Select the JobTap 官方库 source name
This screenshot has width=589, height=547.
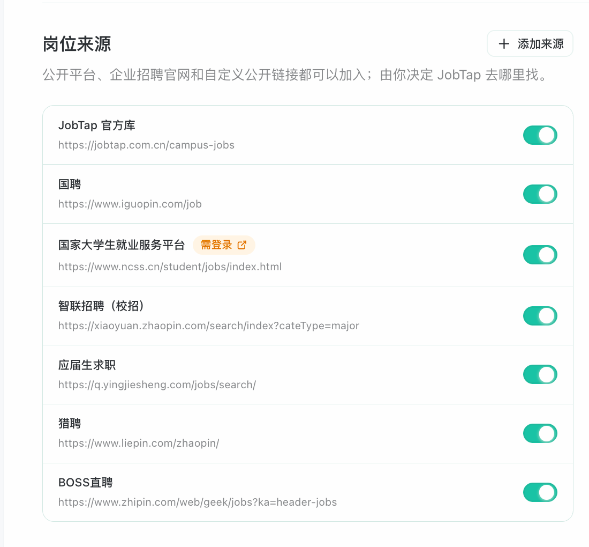point(96,125)
